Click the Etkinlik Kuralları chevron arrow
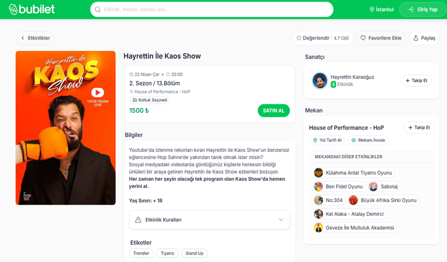447x262 pixels. tap(281, 220)
